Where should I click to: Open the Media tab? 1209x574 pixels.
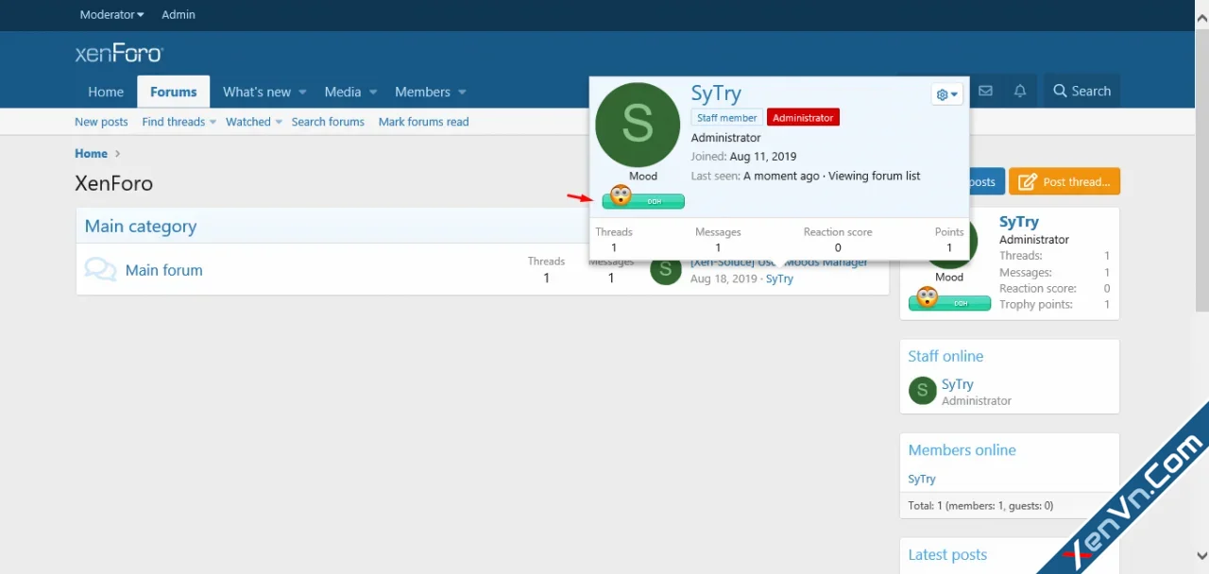[x=343, y=92]
